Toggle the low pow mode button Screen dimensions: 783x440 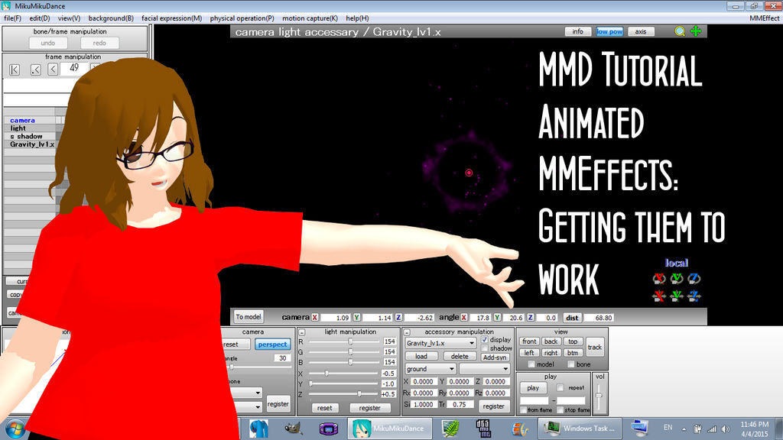click(x=609, y=31)
